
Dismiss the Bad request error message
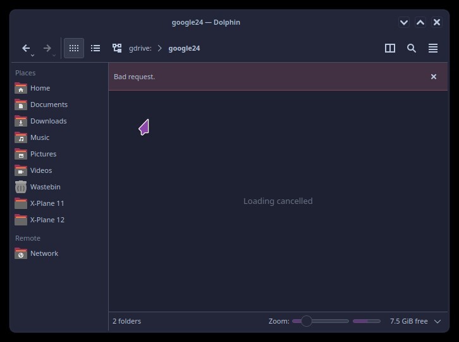click(x=434, y=77)
